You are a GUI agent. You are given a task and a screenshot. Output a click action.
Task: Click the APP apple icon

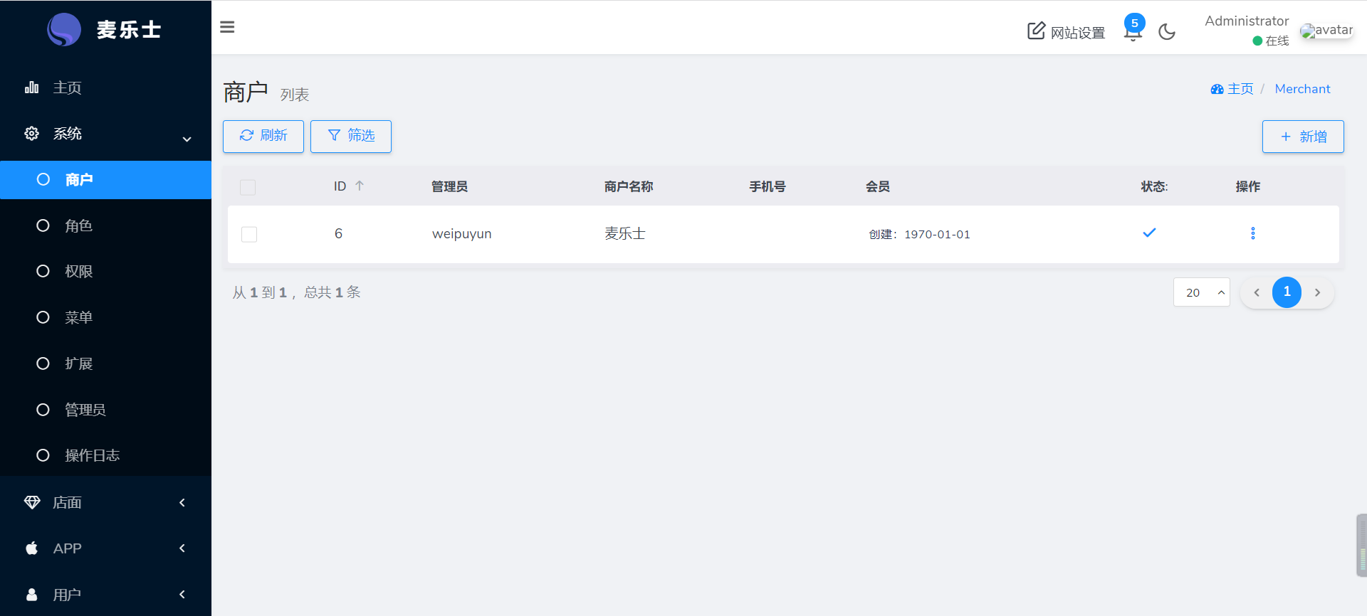(x=31, y=548)
